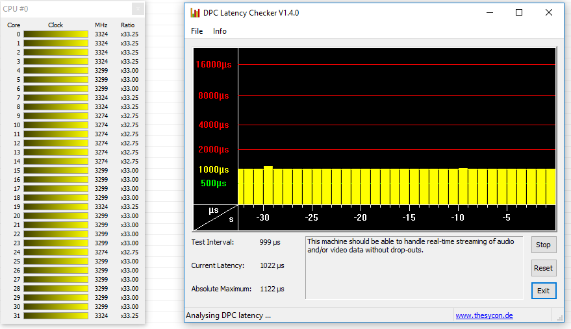Open the www.thesycon.de link
The width and height of the screenshot is (571, 329).
coord(484,315)
